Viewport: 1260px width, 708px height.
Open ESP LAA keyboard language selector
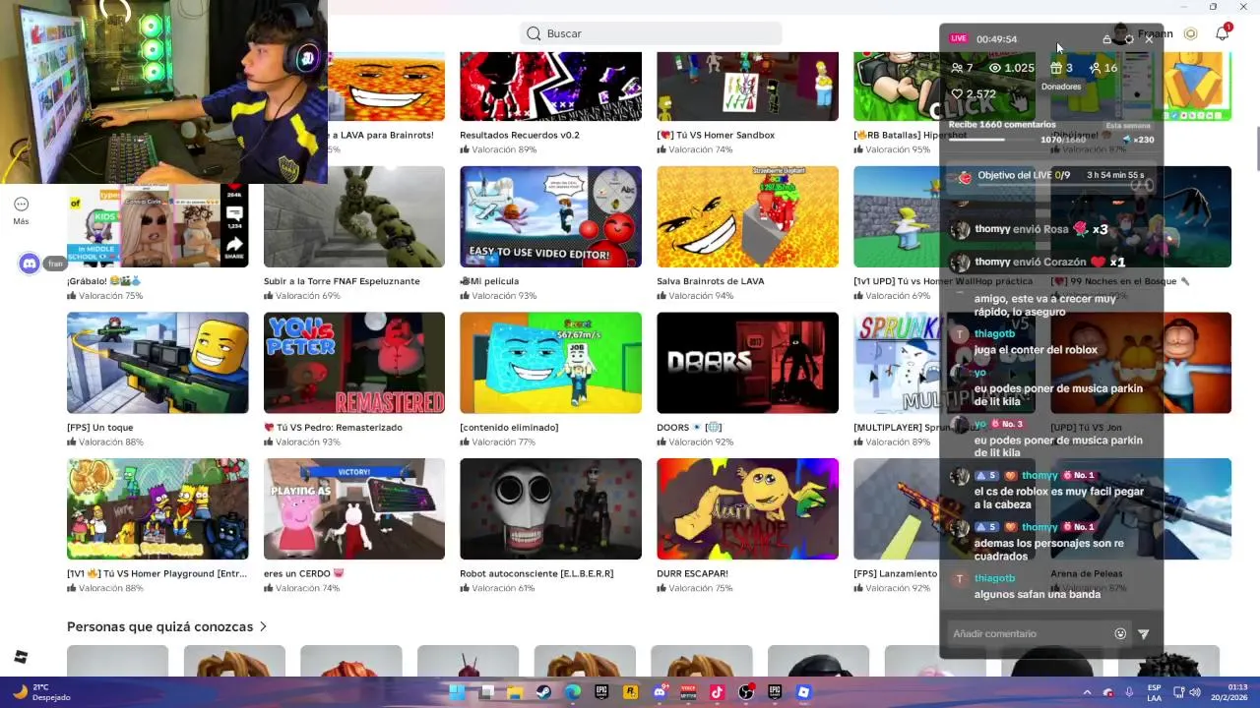click(1154, 692)
